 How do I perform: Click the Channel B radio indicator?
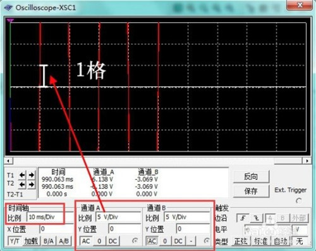pyautogui.click(x=207, y=241)
